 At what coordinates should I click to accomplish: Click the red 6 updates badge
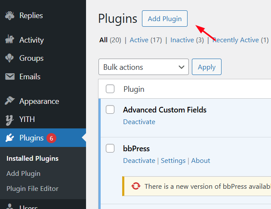click(x=51, y=138)
